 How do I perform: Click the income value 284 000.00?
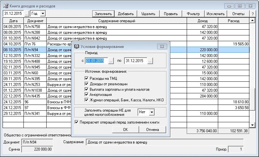click(202, 96)
